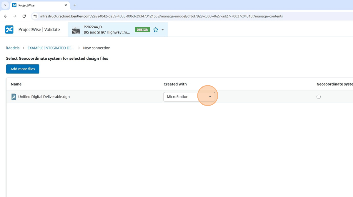Select the Geocoordinate system radio button
Viewport: 353px width, 197px height.
click(319, 97)
